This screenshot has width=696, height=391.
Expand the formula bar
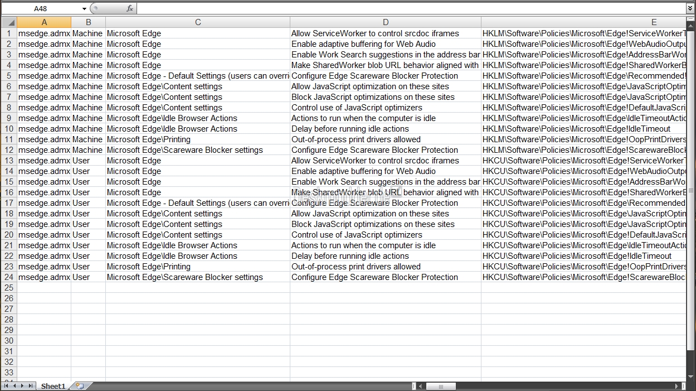coord(690,8)
